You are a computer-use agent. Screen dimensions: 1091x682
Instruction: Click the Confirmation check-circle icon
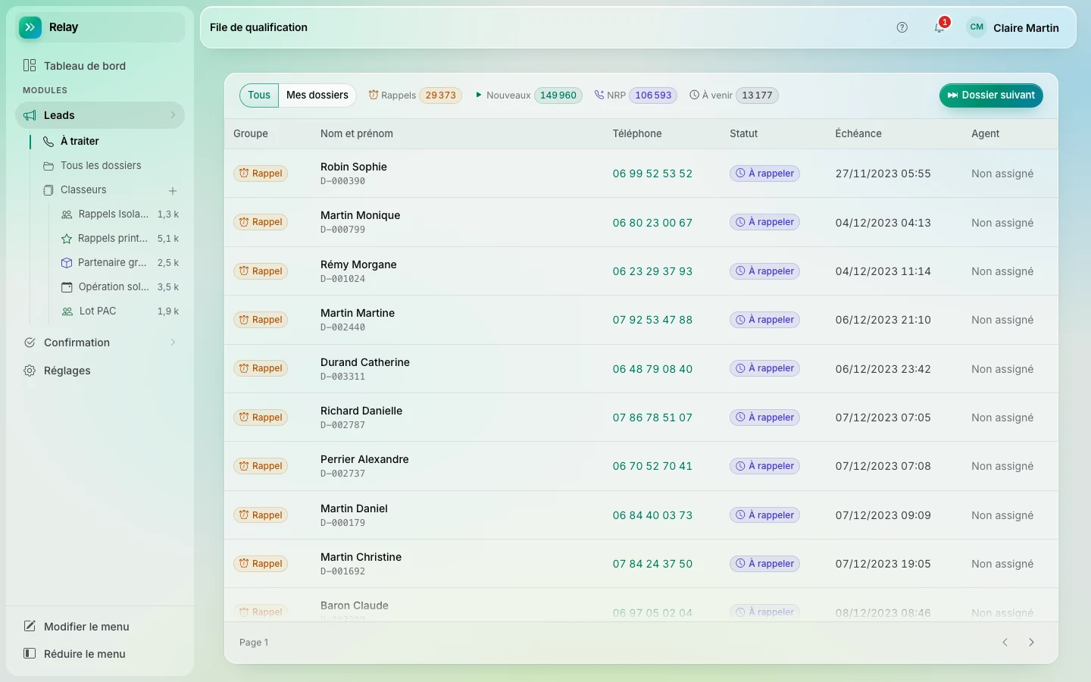pyautogui.click(x=30, y=343)
